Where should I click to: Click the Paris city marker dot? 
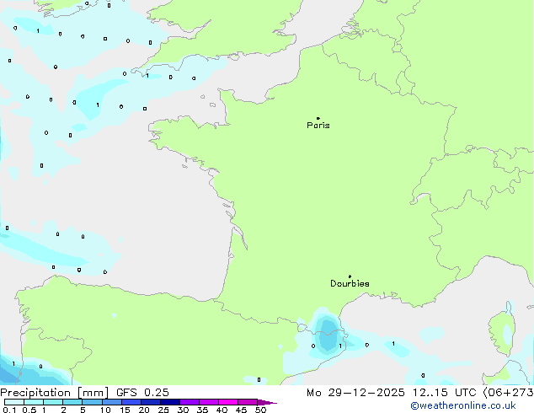point(318,118)
